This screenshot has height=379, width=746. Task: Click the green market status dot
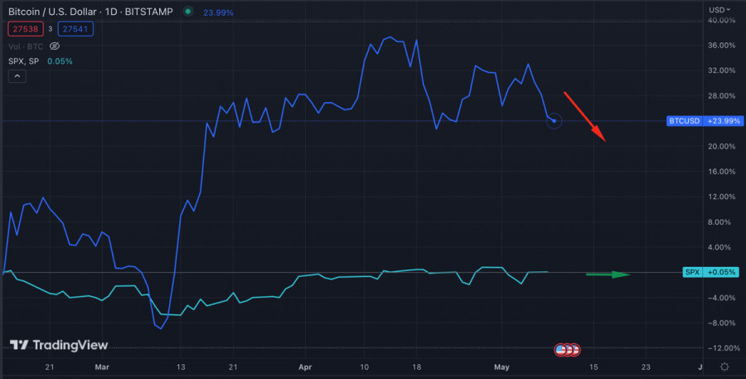tap(188, 12)
